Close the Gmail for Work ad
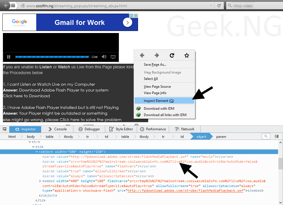The image size is (283, 205). coord(136,16)
